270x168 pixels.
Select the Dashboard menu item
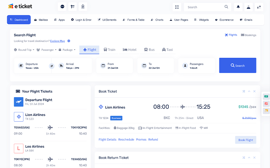point(19,20)
